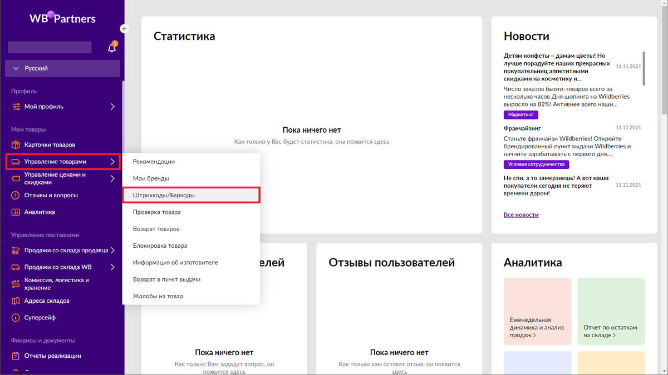The image size is (668, 375).
Task: Select Проверка товара in the submenu
Action: (191, 212)
